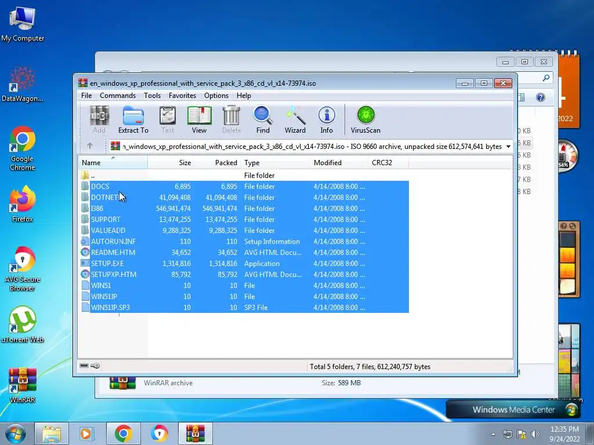Sort by Modified column header
Image resolution: width=594 pixels, height=445 pixels.
click(339, 163)
